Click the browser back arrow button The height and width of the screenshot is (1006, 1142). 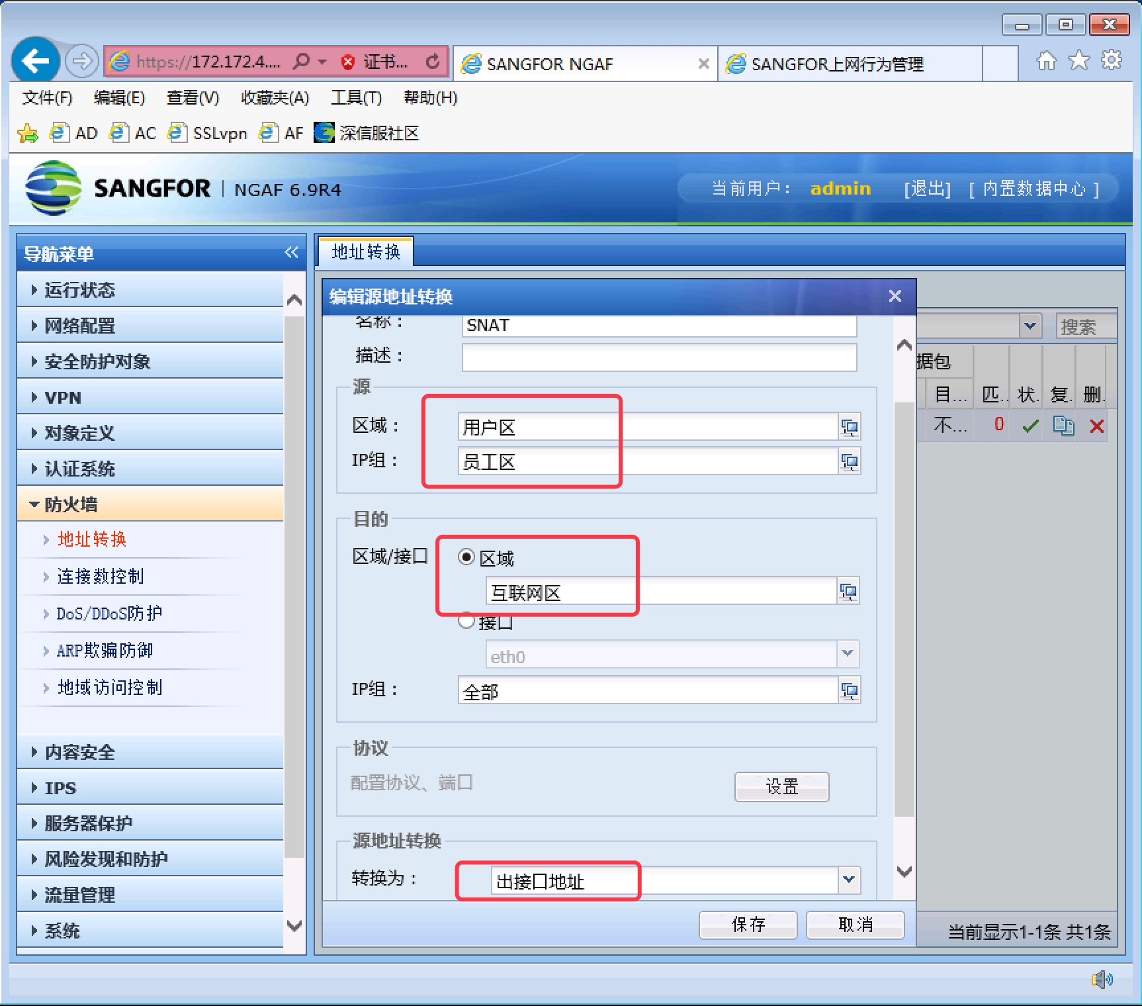tap(36, 62)
